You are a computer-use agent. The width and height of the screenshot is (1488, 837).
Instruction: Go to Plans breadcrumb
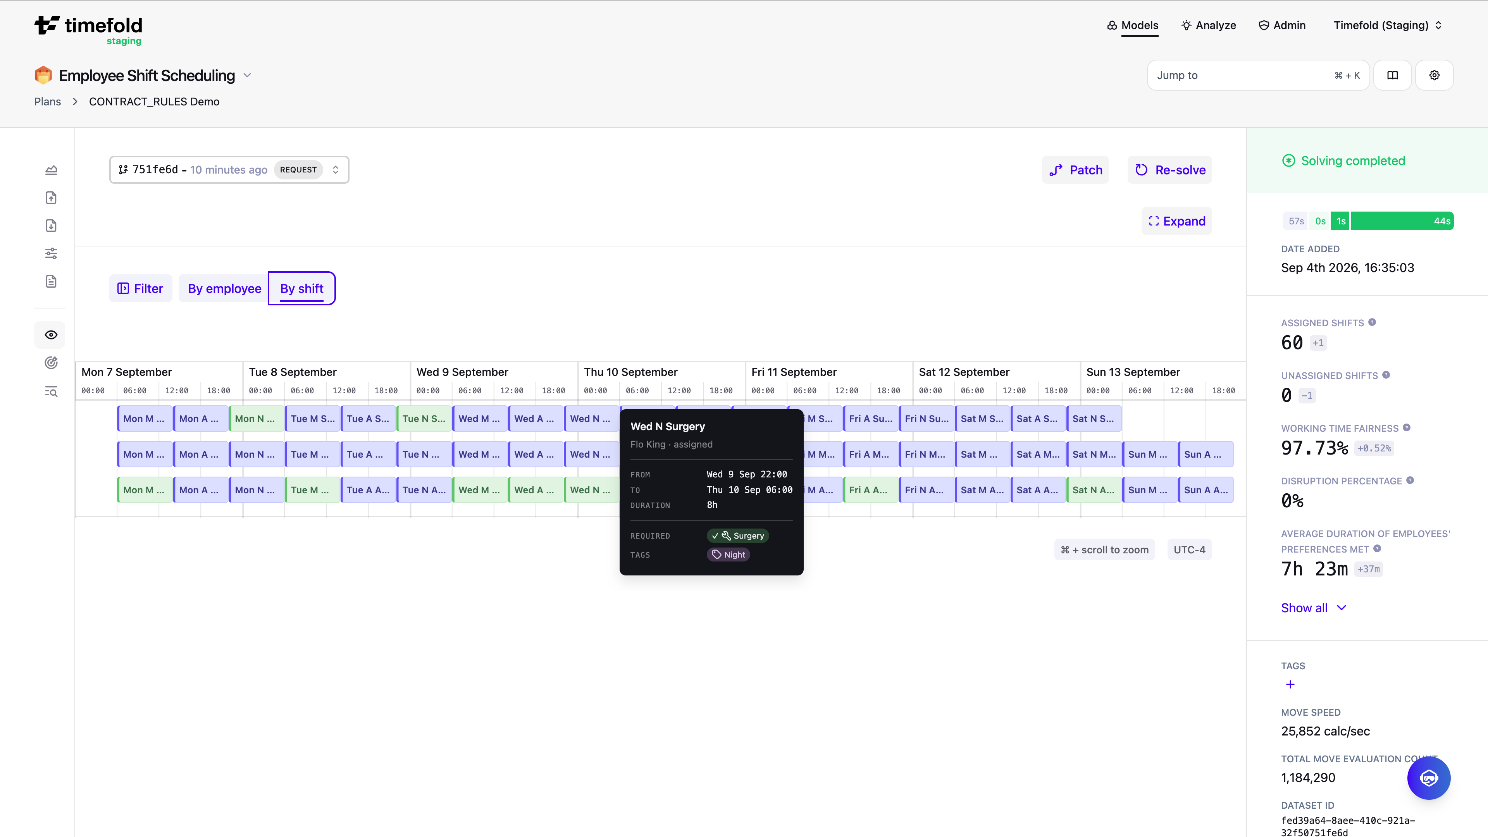(47, 102)
